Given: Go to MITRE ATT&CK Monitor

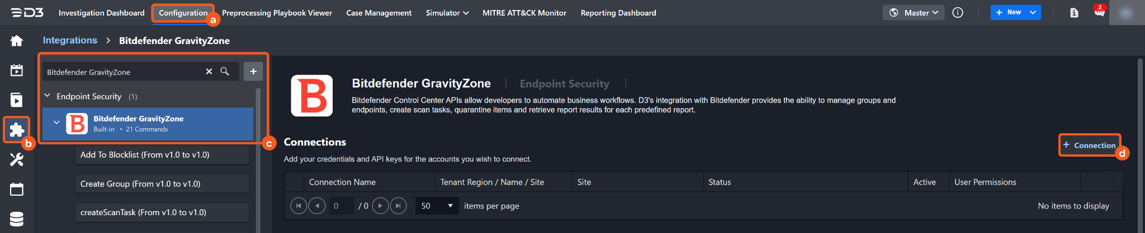Looking at the screenshot, I should (524, 13).
